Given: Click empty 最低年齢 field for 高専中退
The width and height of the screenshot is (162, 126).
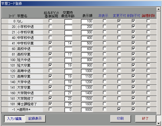Looking at the screenshot, I should [68, 71].
